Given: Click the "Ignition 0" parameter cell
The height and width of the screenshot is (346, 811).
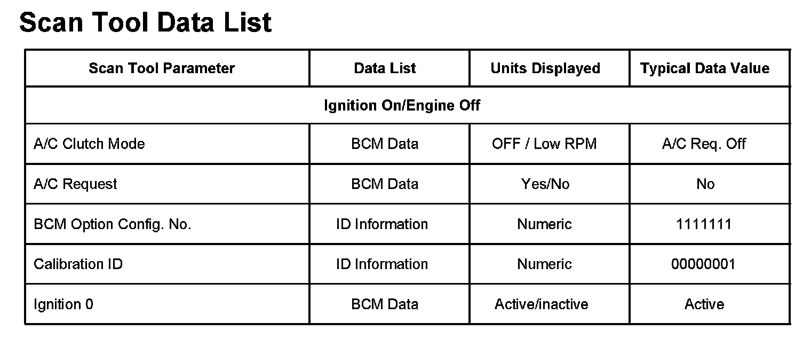Looking at the screenshot, I should pyautogui.click(x=63, y=304).
